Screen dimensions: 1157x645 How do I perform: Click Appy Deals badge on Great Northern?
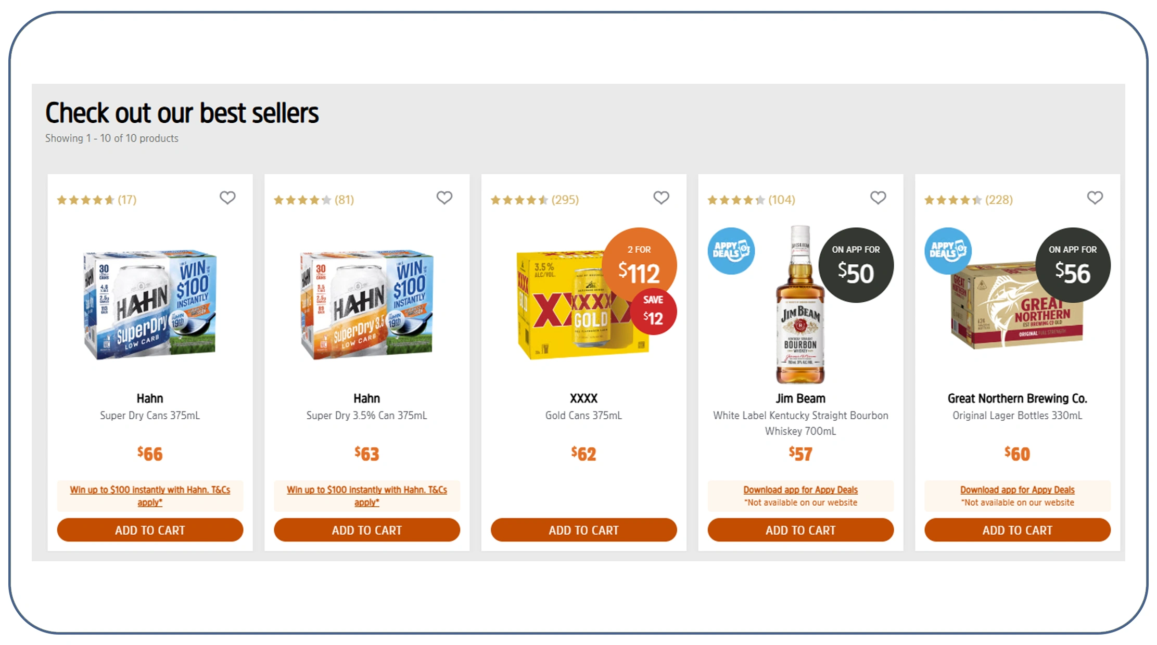tap(948, 250)
